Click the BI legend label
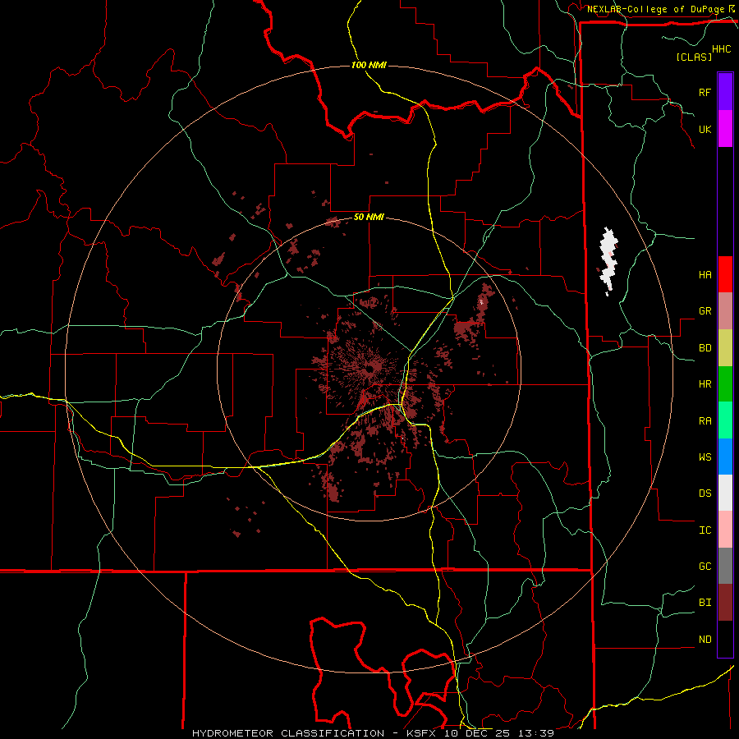Viewport: 739px width, 739px height. coord(705,603)
